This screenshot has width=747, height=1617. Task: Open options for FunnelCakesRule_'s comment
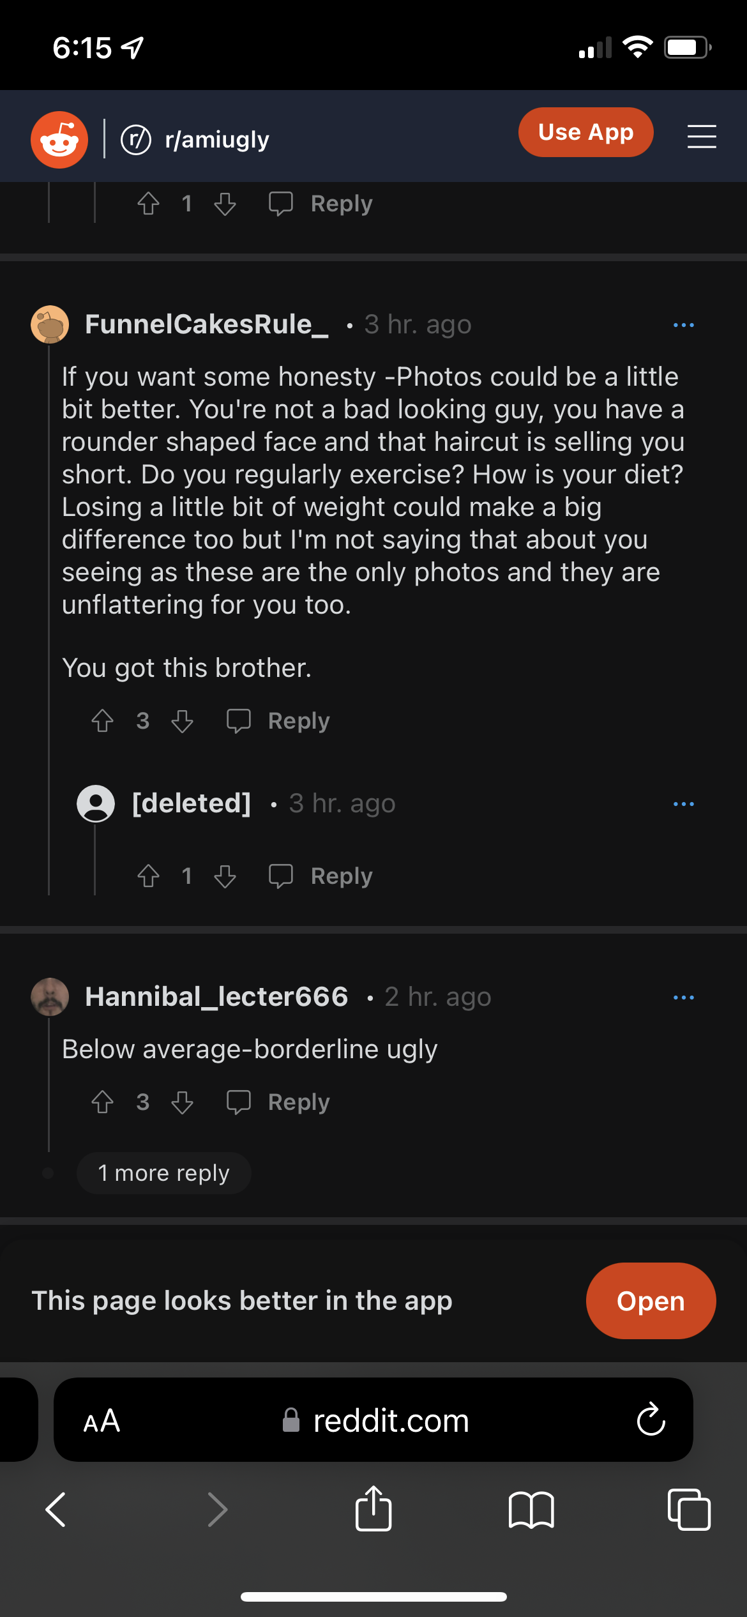coord(683,325)
